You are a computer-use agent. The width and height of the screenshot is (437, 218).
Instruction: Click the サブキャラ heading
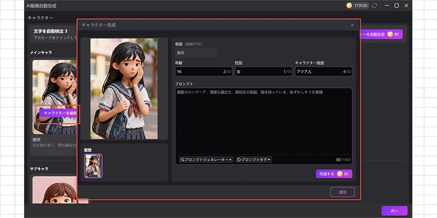[x=39, y=169]
